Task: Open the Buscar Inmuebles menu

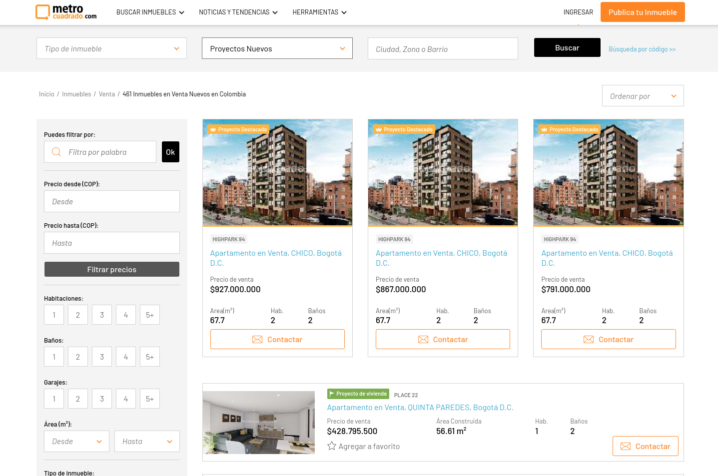Action: point(150,12)
